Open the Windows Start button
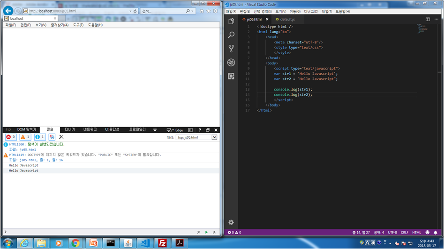Screen dimensions: 444x249 click(8, 243)
